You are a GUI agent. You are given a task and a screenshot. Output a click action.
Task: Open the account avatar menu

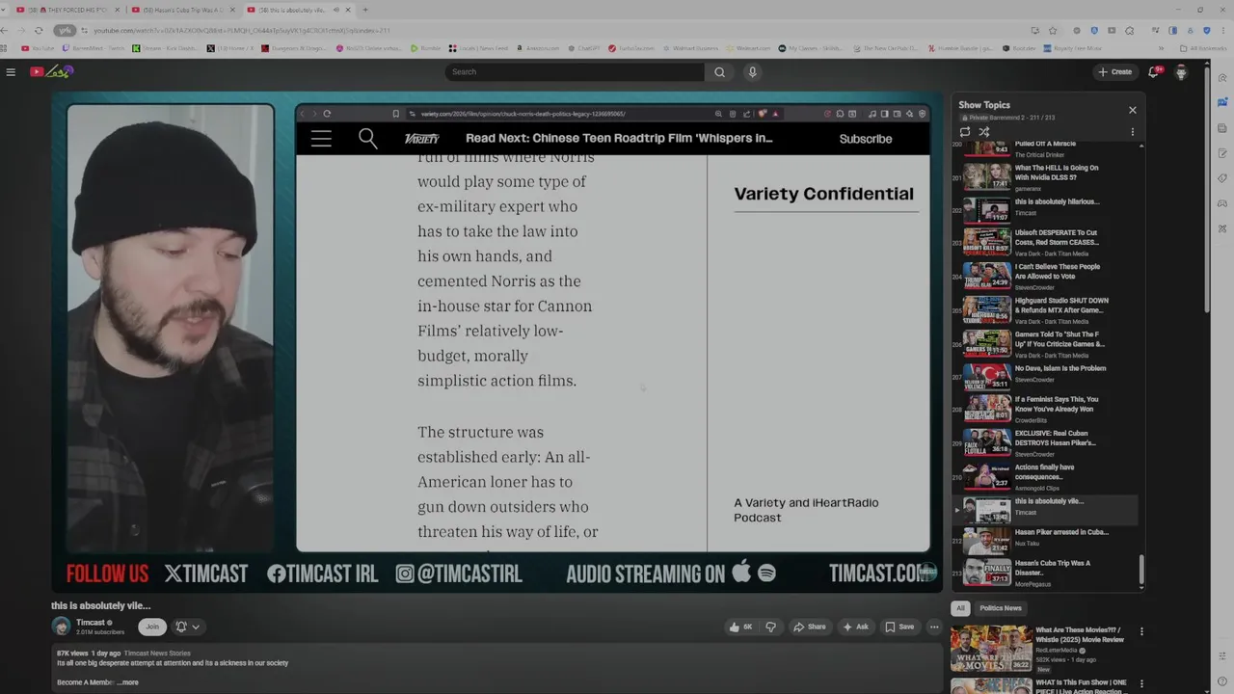click(x=1181, y=71)
